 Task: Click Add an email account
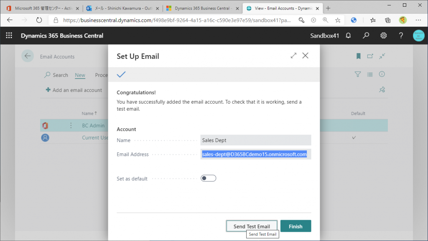(74, 90)
